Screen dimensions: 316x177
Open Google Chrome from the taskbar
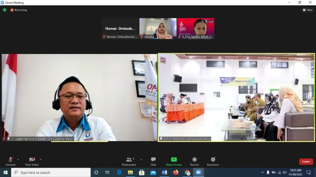coord(187,173)
